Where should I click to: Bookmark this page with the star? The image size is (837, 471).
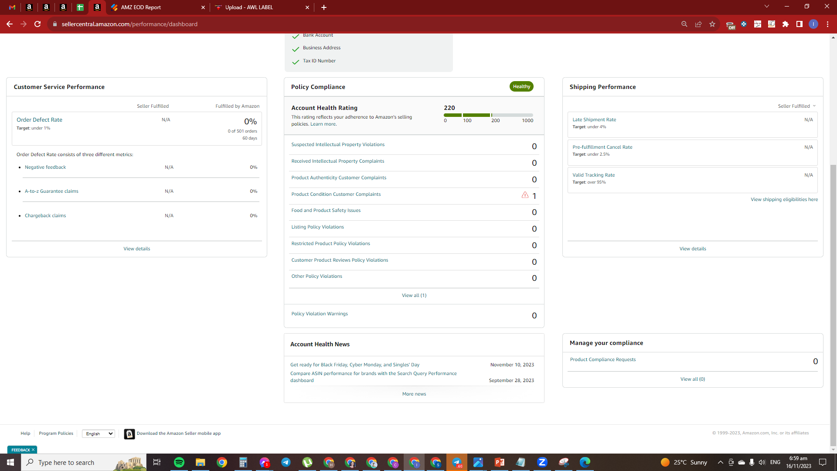click(x=712, y=24)
